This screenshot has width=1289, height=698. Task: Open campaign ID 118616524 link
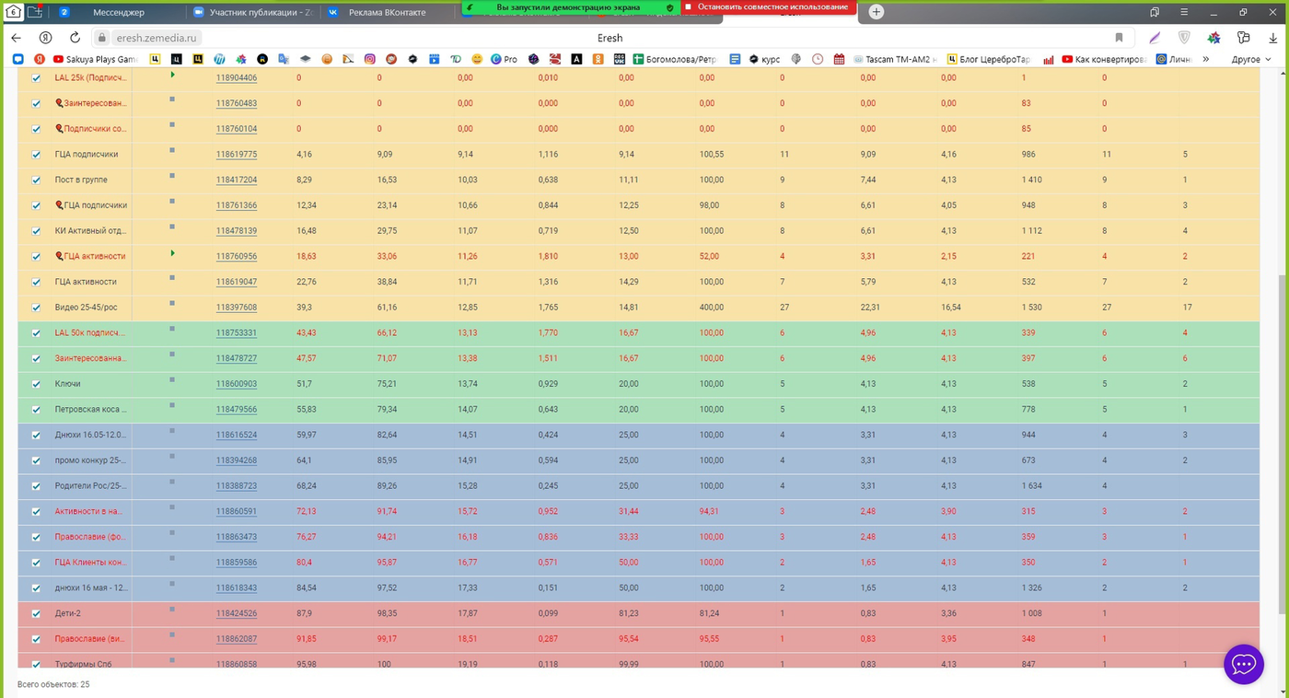point(237,435)
